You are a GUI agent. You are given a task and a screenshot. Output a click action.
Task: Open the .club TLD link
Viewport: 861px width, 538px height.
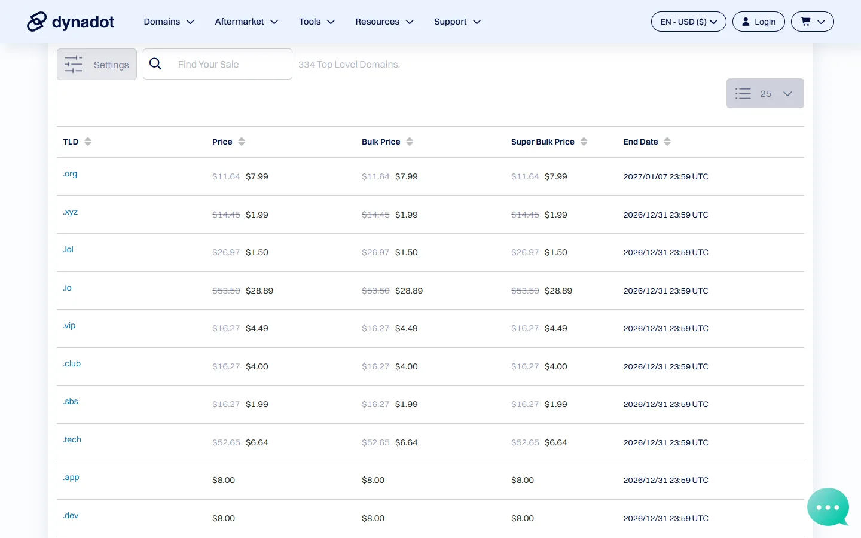click(x=72, y=364)
